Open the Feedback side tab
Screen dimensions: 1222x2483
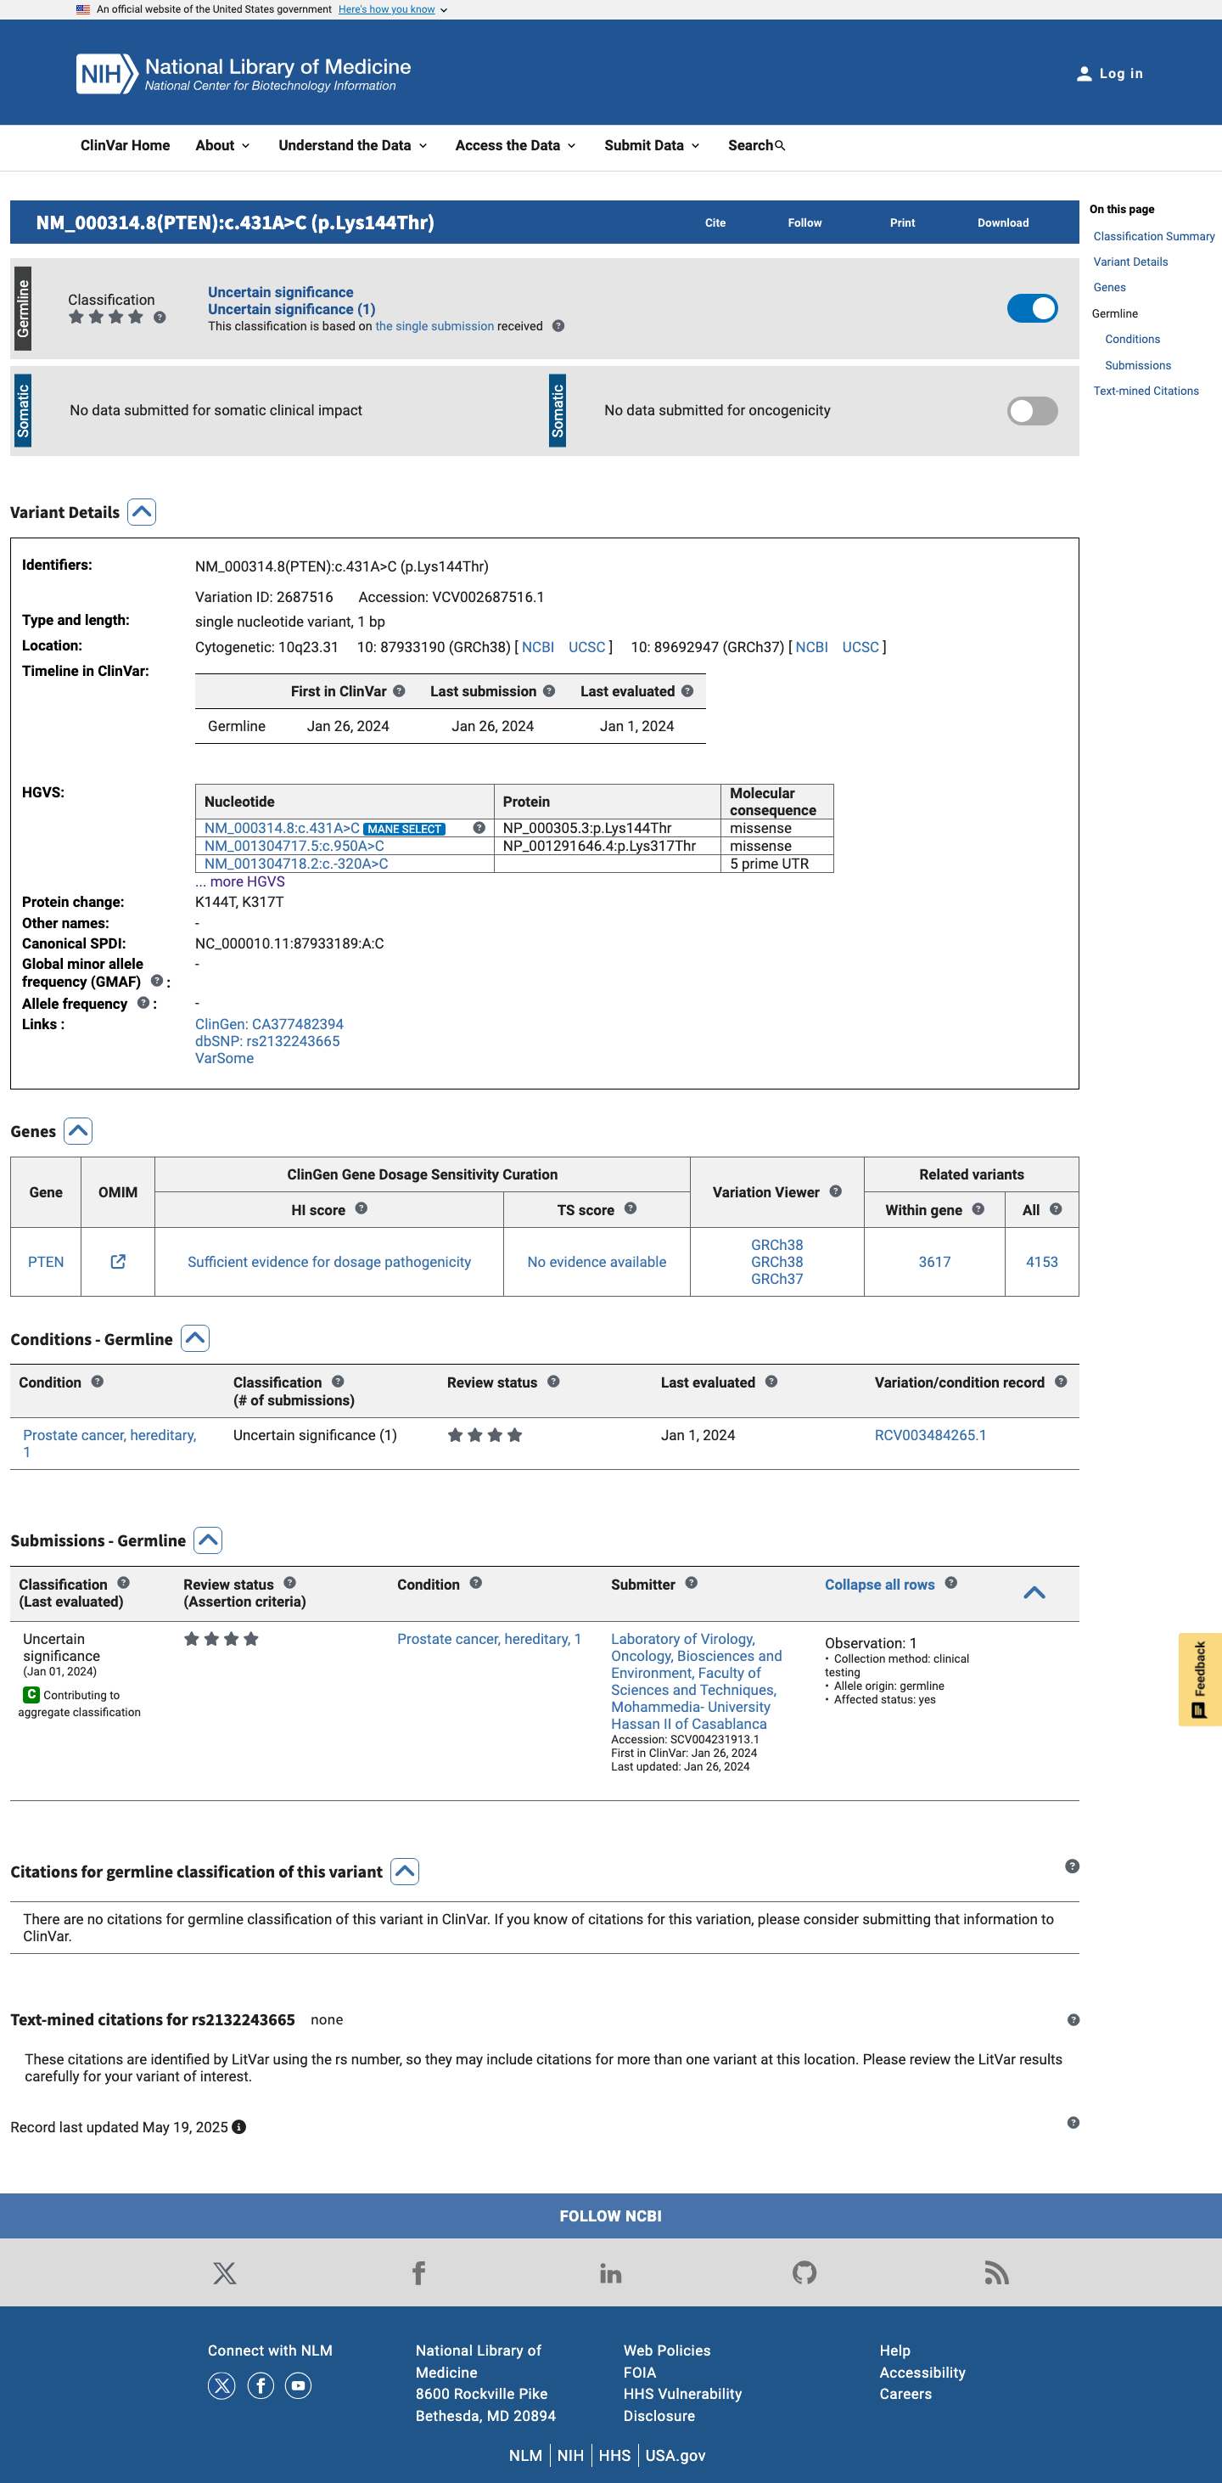click(x=1200, y=1679)
